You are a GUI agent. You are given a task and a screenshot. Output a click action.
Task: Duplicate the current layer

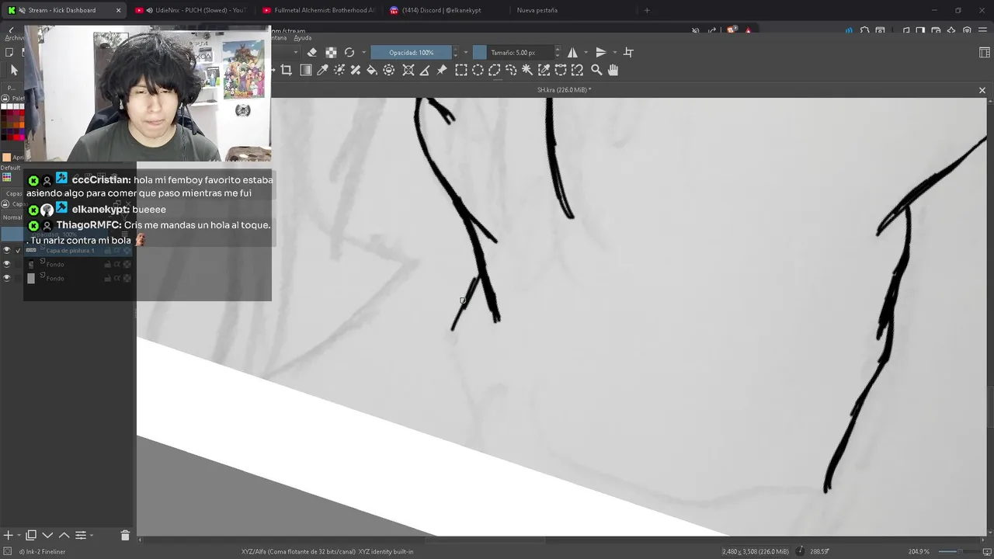(x=31, y=535)
